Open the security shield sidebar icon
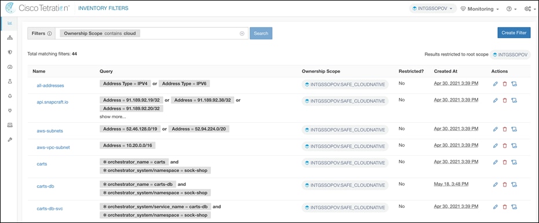539x223 pixels. 10,52
